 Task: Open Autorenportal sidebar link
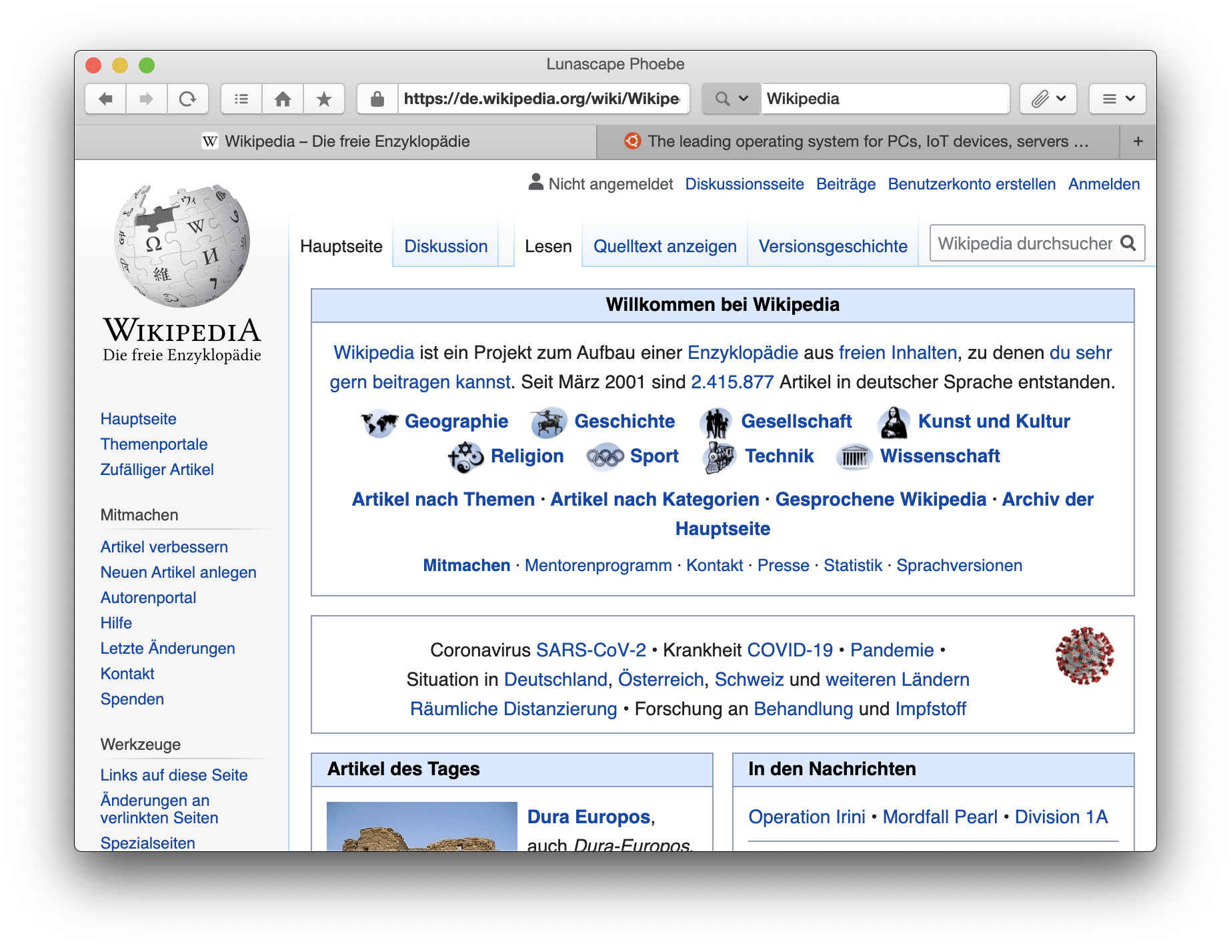coord(148,598)
